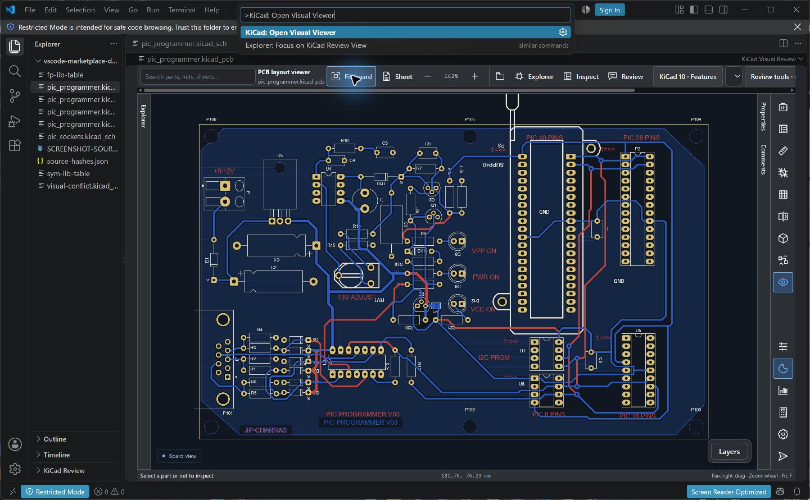Open Source Control in the activity bar
This screenshot has height=500, width=810.
click(15, 96)
